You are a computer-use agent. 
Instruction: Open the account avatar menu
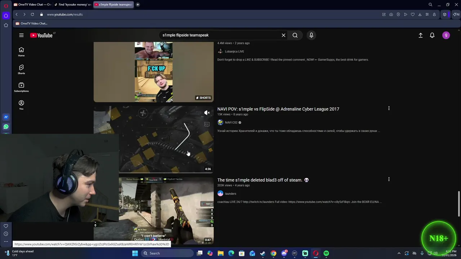tap(446, 35)
